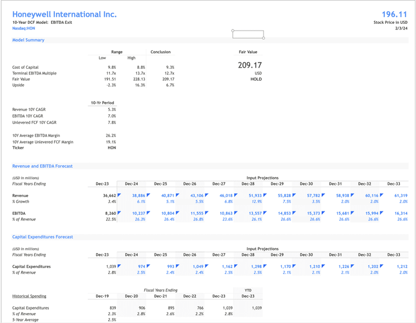Image resolution: width=416 pixels, height=323 pixels.
Task: Select 10Y Average EBITDA Margin 26.2%
Action: click(x=111, y=135)
